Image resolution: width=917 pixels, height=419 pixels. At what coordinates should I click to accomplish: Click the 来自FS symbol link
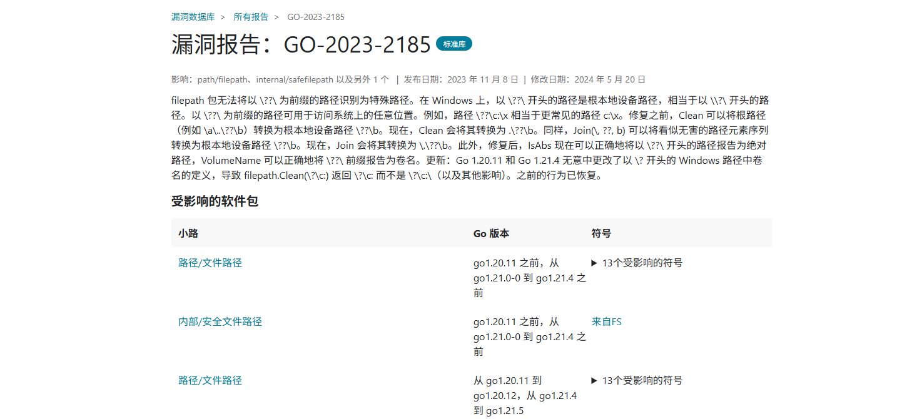pyautogui.click(x=606, y=321)
